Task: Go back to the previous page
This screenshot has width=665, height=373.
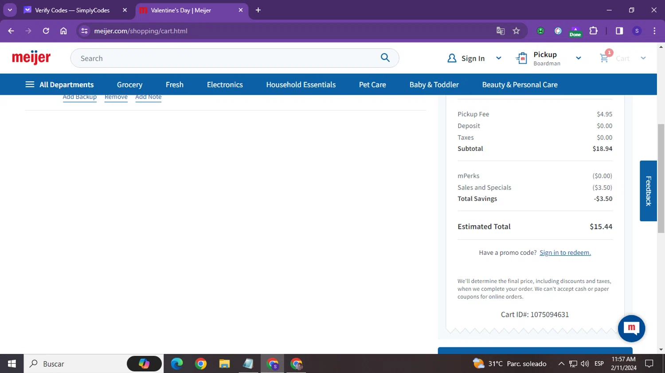Action: 11,31
